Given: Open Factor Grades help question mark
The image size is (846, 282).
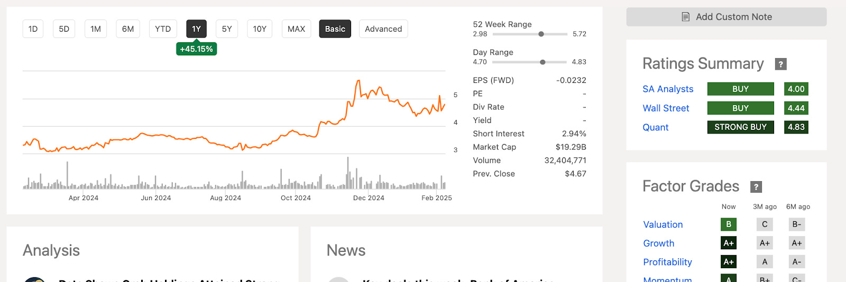Looking at the screenshot, I should pos(756,187).
